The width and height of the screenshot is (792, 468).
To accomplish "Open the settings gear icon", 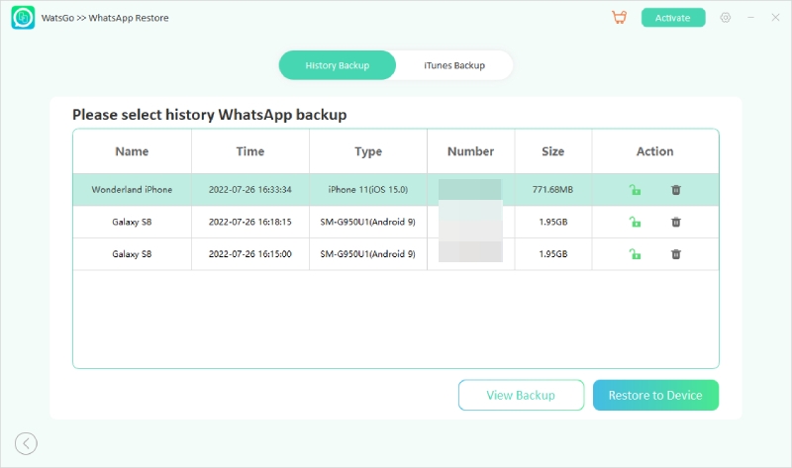I will pos(726,18).
